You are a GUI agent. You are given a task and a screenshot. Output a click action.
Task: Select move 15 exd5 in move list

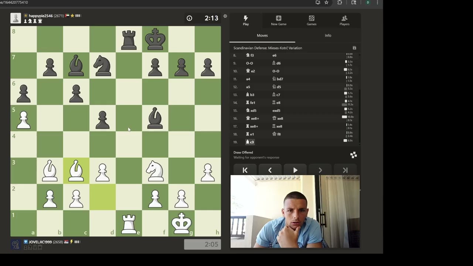276,110
